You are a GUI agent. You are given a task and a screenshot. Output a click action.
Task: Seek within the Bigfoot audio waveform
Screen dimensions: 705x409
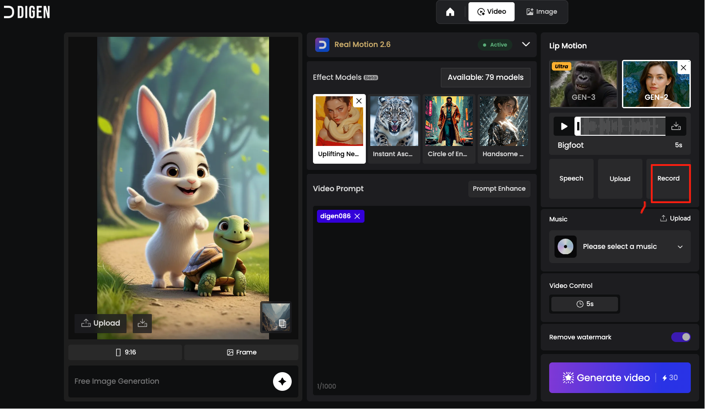(x=621, y=126)
